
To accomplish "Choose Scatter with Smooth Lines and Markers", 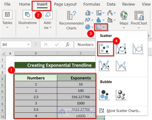I will pos(121,48).
